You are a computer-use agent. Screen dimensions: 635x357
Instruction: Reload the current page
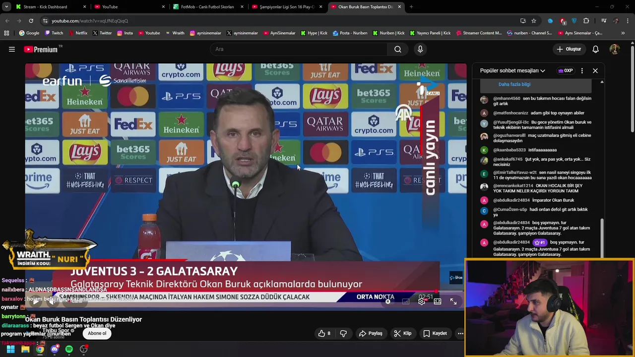click(31, 21)
